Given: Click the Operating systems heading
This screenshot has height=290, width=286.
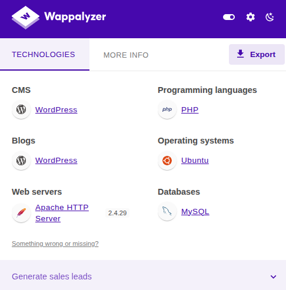Looking at the screenshot, I should [196, 141].
